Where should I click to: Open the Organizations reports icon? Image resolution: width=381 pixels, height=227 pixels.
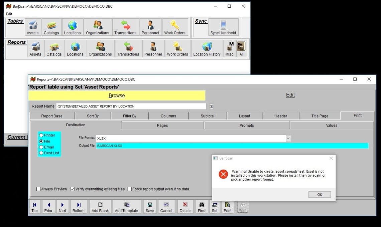(100, 48)
